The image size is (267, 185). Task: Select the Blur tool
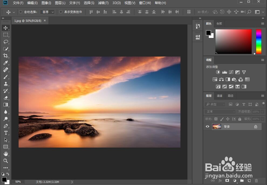(6, 112)
